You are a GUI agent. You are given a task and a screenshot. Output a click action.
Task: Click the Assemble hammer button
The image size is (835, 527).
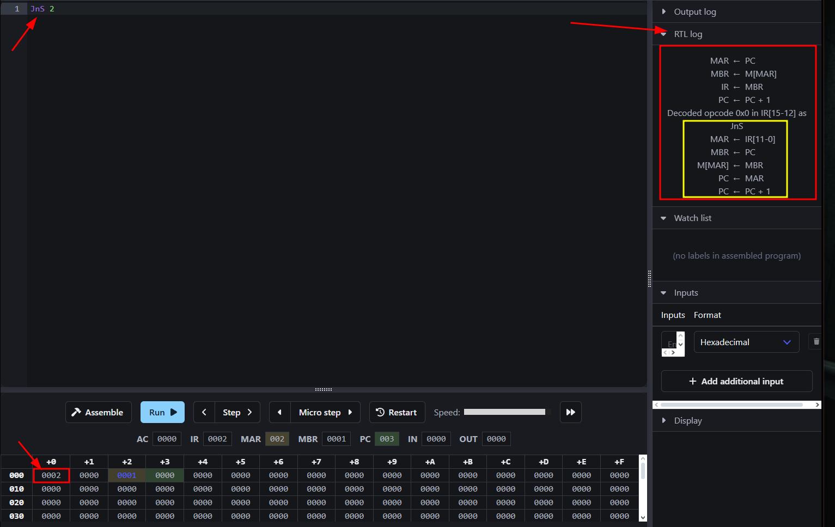(99, 412)
